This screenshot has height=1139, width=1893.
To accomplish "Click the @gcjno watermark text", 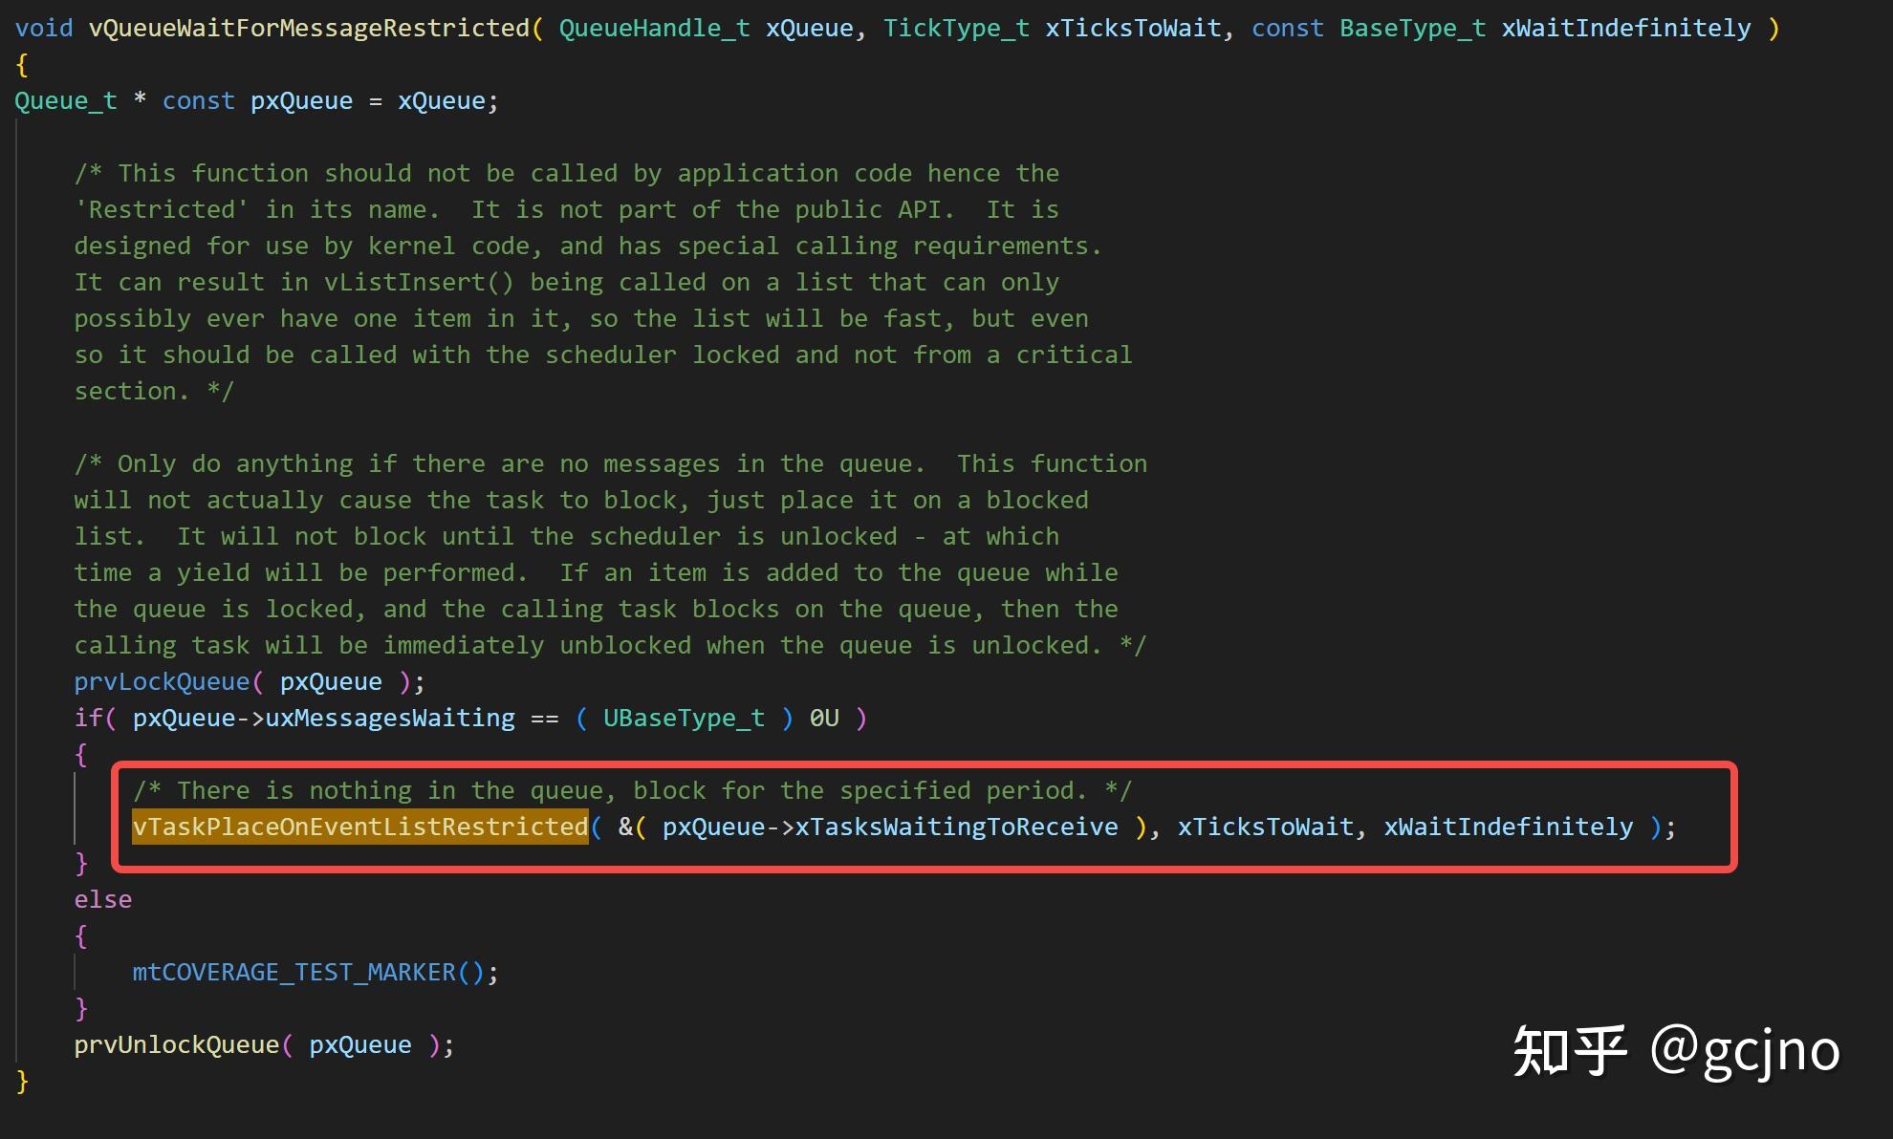I will click(1744, 1050).
